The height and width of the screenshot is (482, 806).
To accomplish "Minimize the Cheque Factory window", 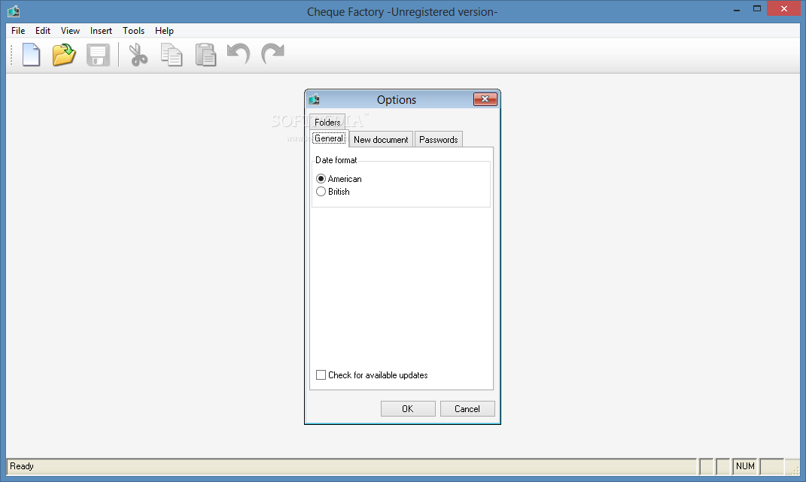I will (x=737, y=9).
